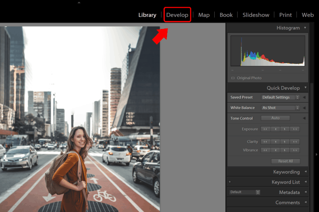Toggle the Original Photo indicator
The width and height of the screenshot is (319, 212).
click(233, 78)
